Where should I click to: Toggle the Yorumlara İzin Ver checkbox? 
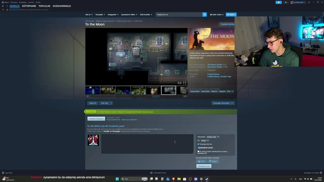[x=198, y=144]
